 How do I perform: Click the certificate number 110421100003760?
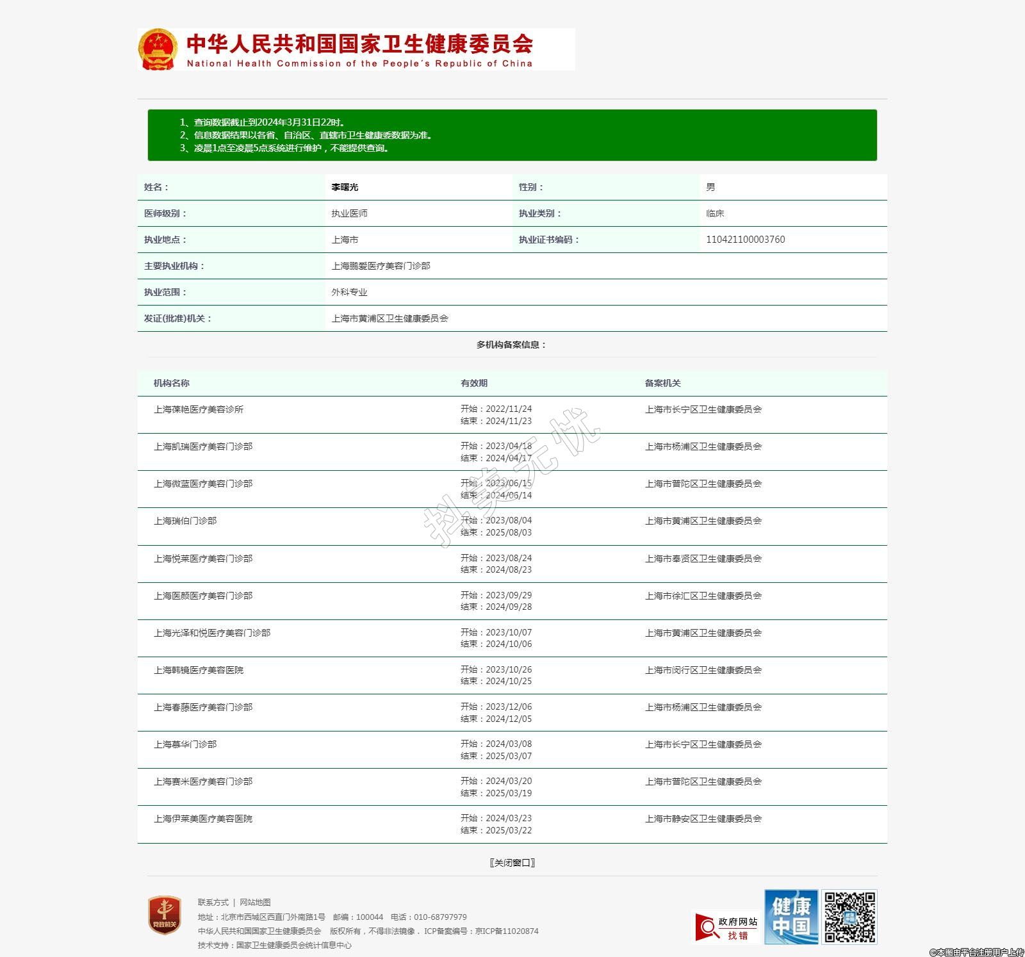point(745,240)
